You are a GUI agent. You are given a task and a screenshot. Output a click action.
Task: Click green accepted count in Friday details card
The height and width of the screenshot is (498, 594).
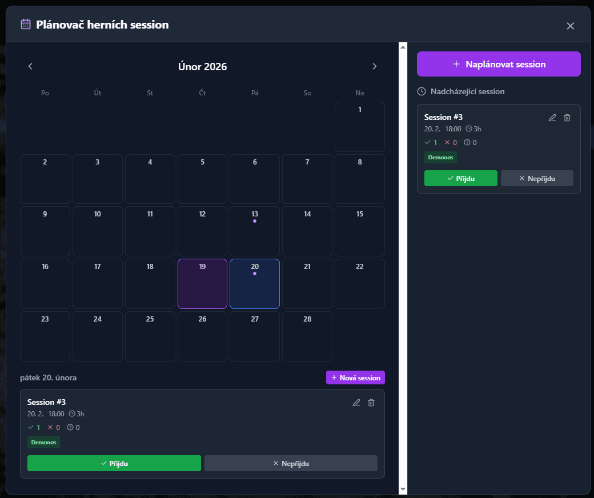point(34,427)
